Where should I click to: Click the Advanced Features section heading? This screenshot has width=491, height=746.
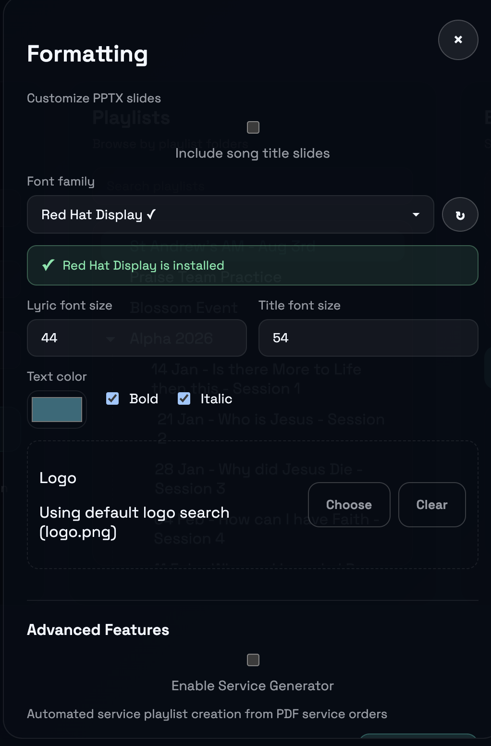(x=98, y=630)
